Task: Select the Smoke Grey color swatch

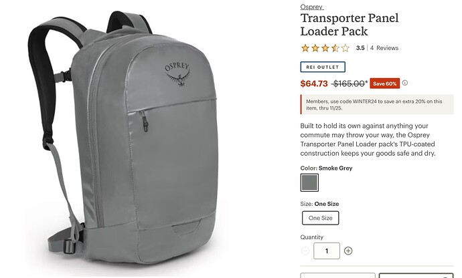Action: point(309,182)
